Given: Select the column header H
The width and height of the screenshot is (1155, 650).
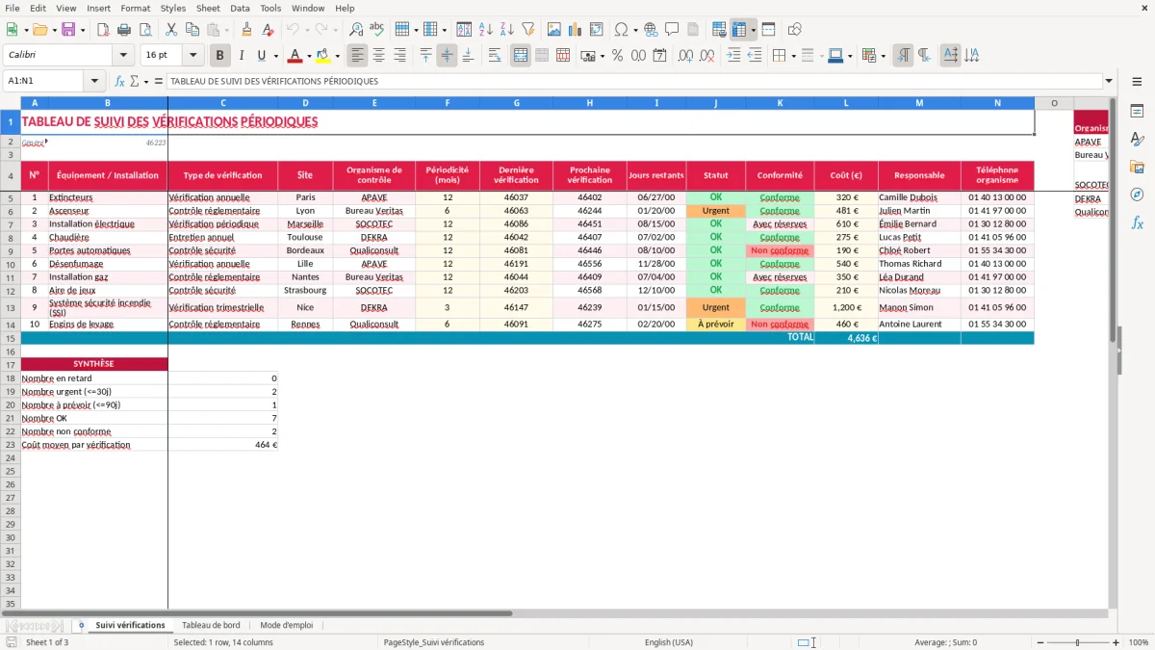Looking at the screenshot, I should (x=589, y=103).
